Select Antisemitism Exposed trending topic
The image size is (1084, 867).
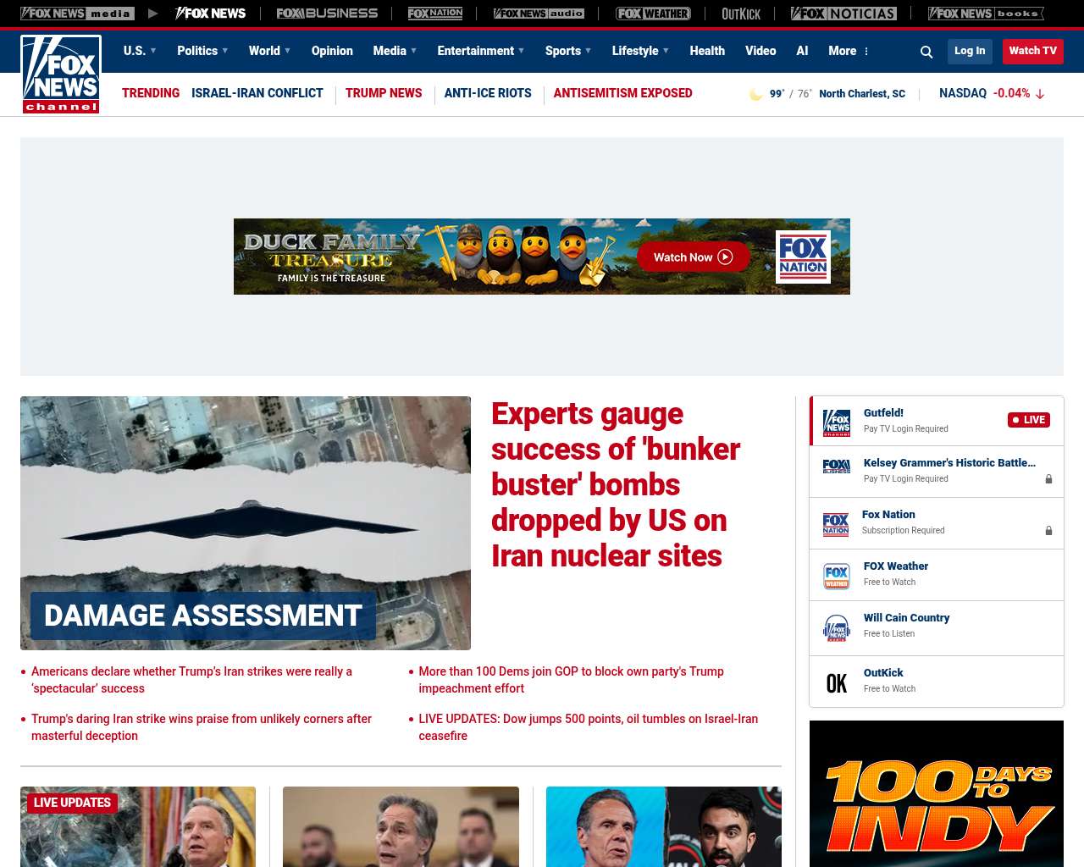[622, 93]
